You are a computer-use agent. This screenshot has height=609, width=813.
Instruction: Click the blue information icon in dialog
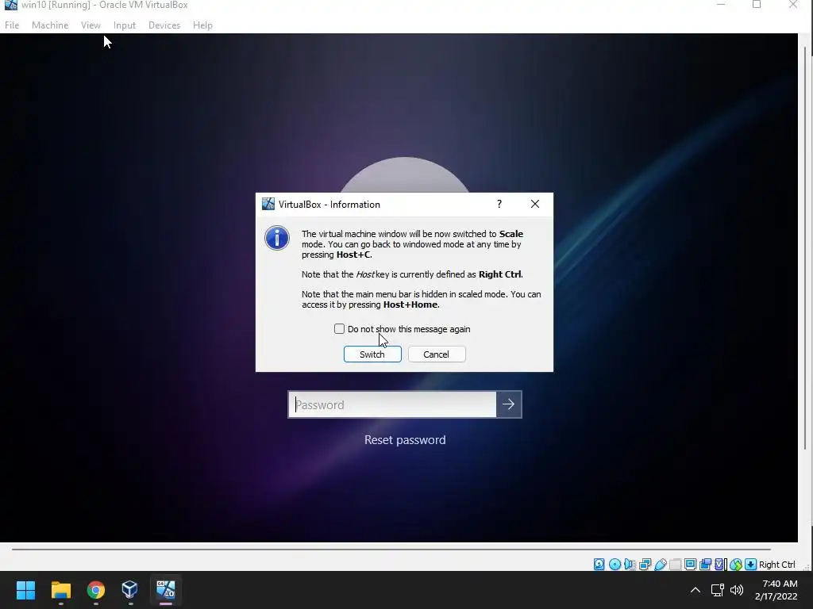pyautogui.click(x=277, y=238)
